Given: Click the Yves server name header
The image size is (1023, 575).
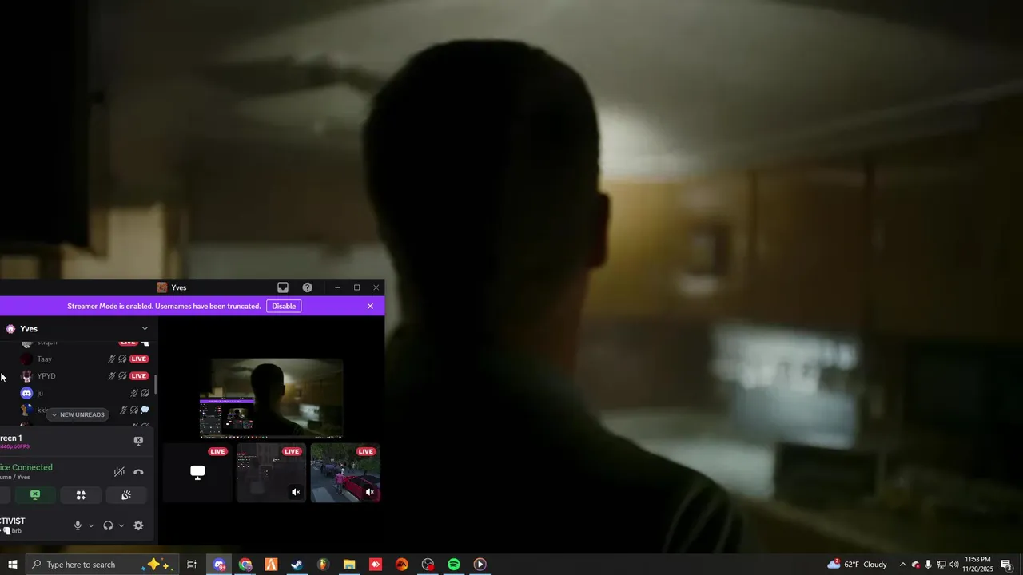Looking at the screenshot, I should (29, 329).
